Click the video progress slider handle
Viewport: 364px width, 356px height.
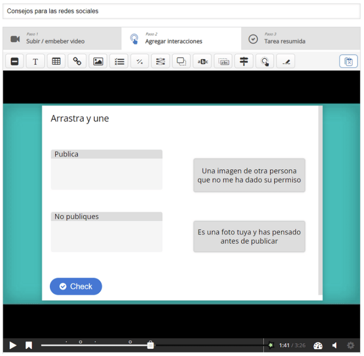tap(150, 345)
